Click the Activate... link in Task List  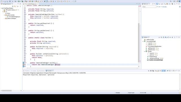[165, 7]
